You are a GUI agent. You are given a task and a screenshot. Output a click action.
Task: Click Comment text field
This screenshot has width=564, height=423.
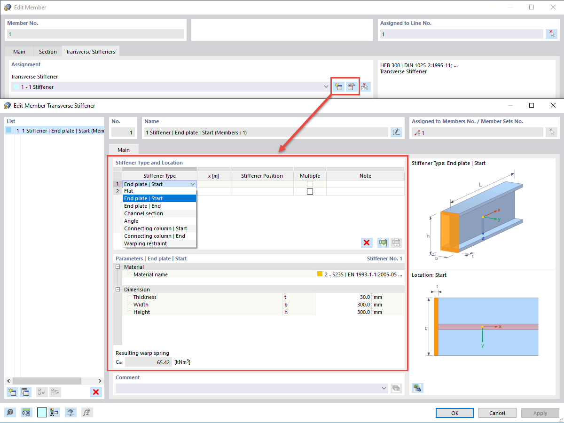pyautogui.click(x=248, y=388)
